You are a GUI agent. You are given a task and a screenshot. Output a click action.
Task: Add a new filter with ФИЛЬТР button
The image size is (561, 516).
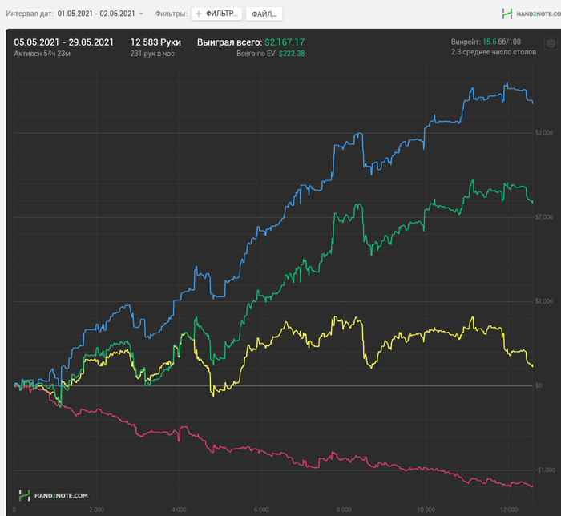(x=216, y=14)
